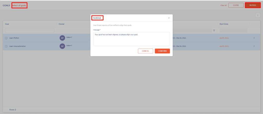Click Learn Python goal name

14,38
